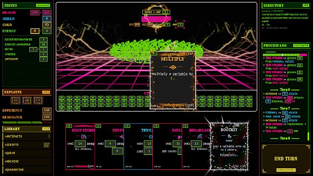Click the Try/Catch card circle icon
This screenshot has height=176, width=313.
(150, 137)
